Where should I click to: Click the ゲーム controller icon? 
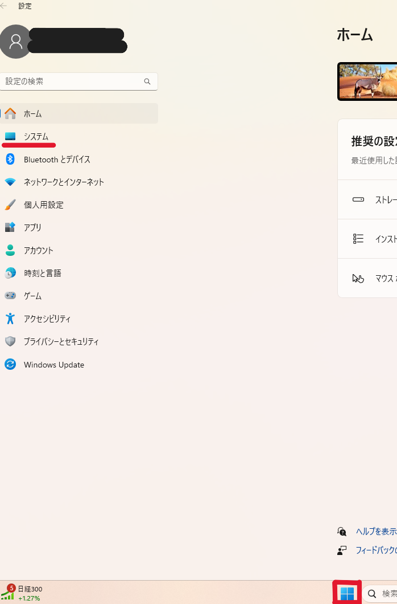(10, 296)
